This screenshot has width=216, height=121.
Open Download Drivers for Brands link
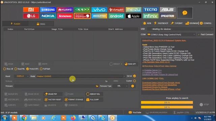pyautogui.click(x=155, y=87)
